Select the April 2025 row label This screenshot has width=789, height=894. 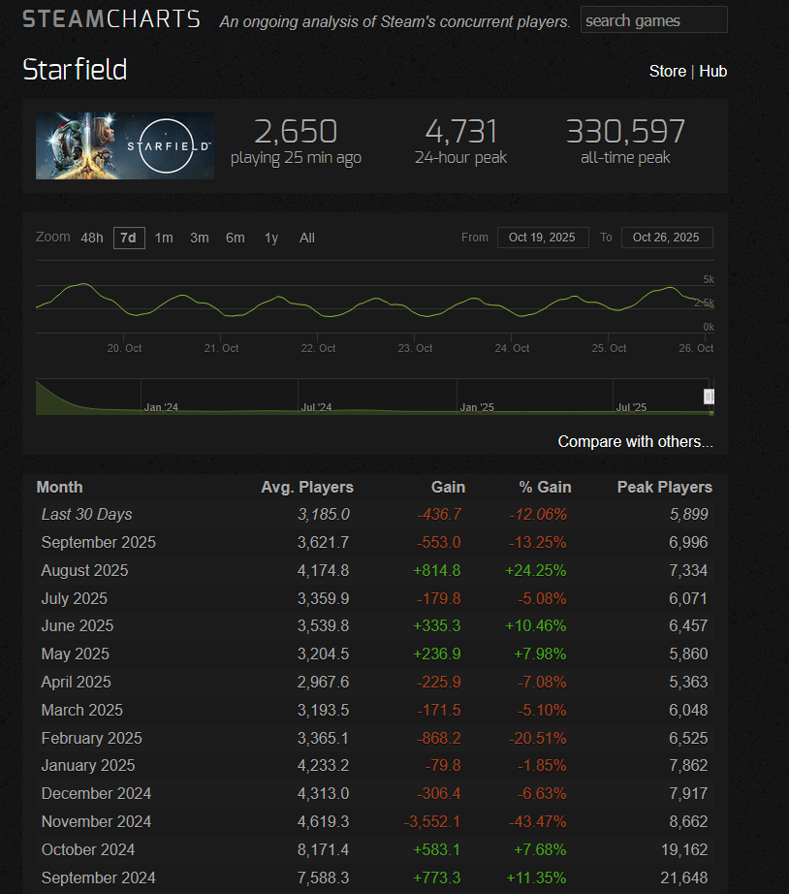pyautogui.click(x=76, y=682)
